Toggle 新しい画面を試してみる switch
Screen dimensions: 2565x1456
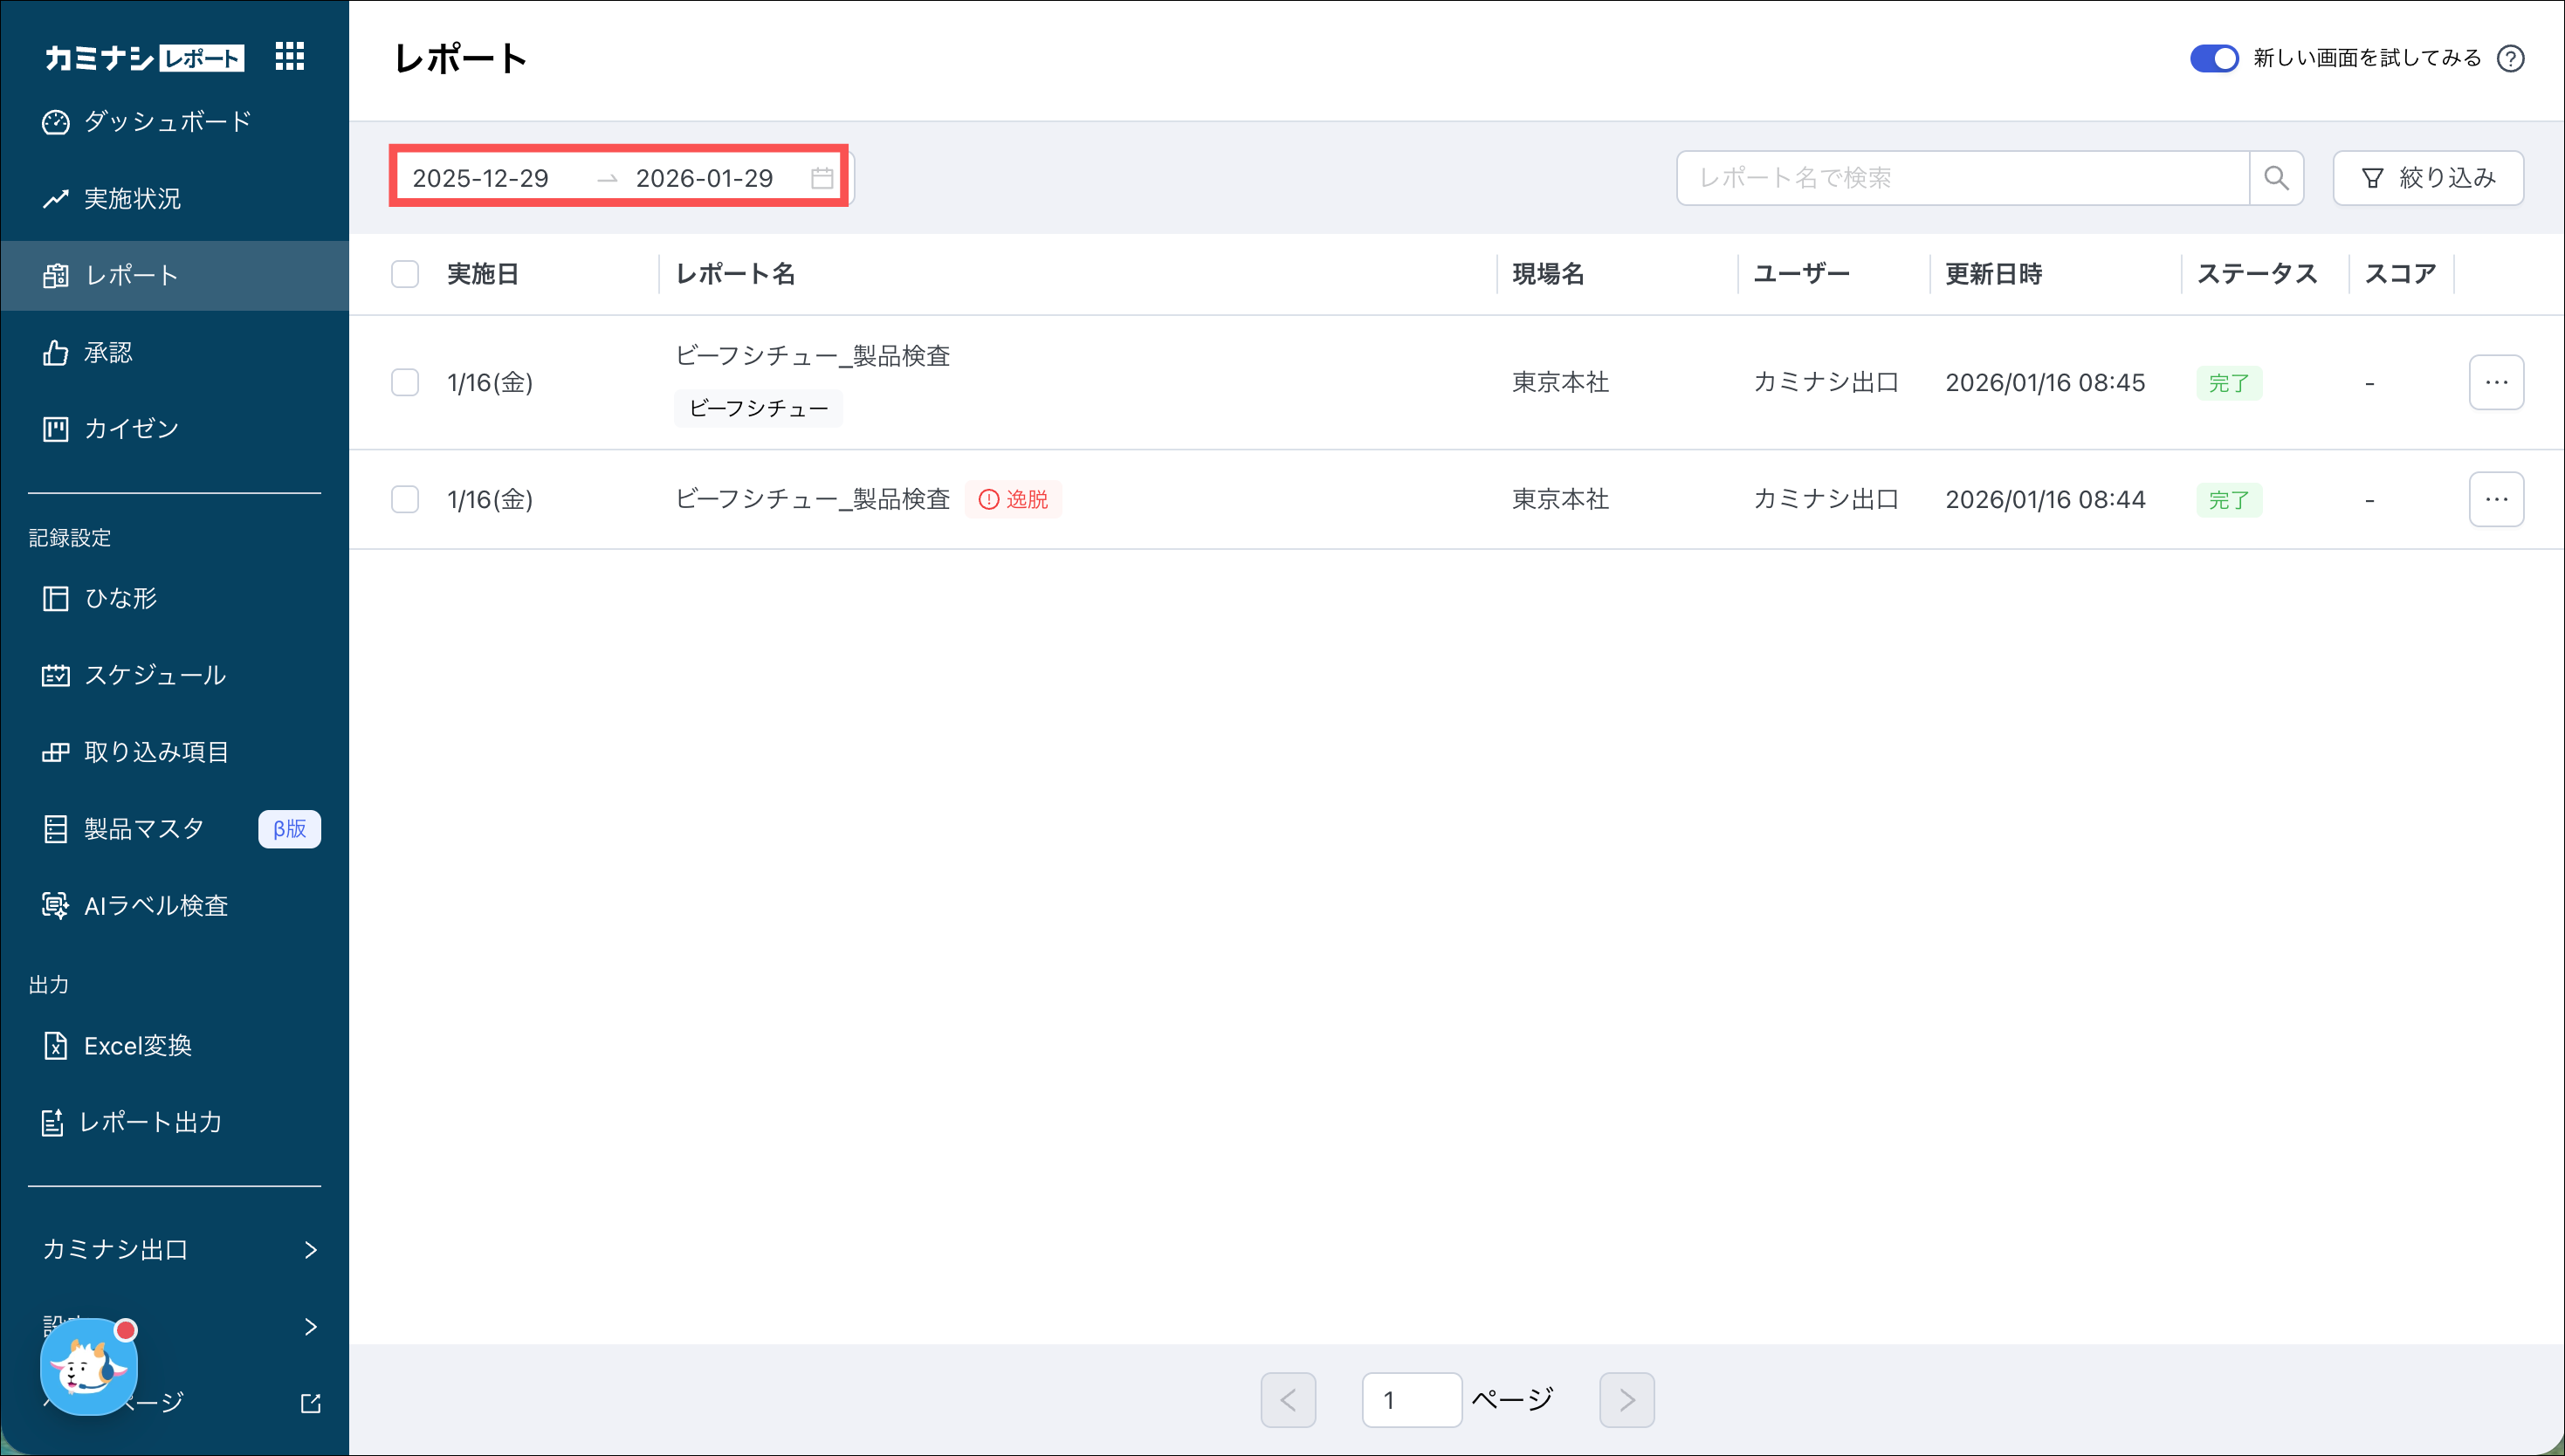click(2213, 59)
